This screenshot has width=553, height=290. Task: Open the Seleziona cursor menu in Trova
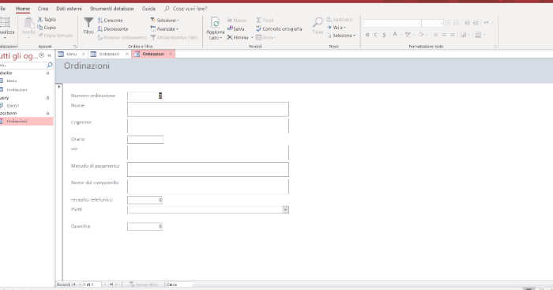tap(341, 36)
